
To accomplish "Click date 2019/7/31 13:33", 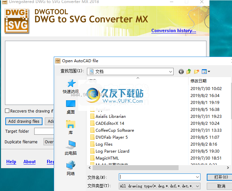I will click(x=206, y=130).
